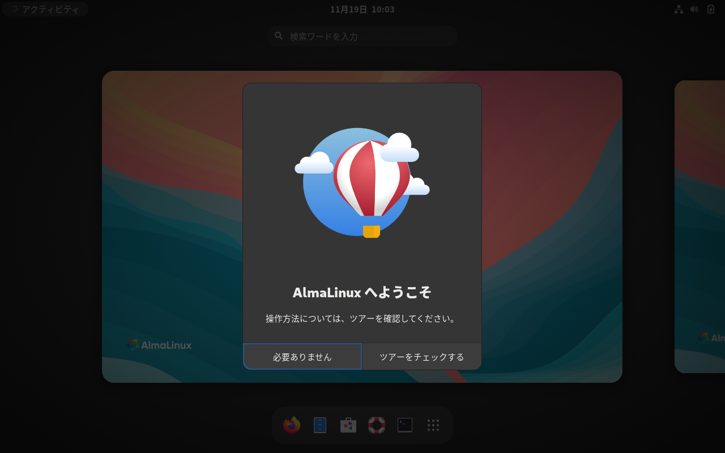This screenshot has height=453, width=725.
Task: Open Activities in the top bar
Action: [45, 9]
